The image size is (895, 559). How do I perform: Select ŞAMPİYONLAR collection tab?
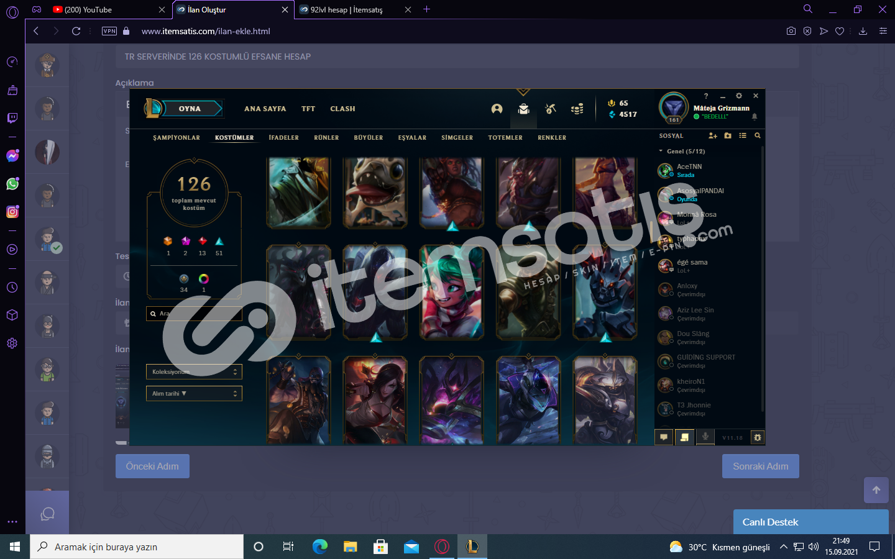pyautogui.click(x=177, y=138)
